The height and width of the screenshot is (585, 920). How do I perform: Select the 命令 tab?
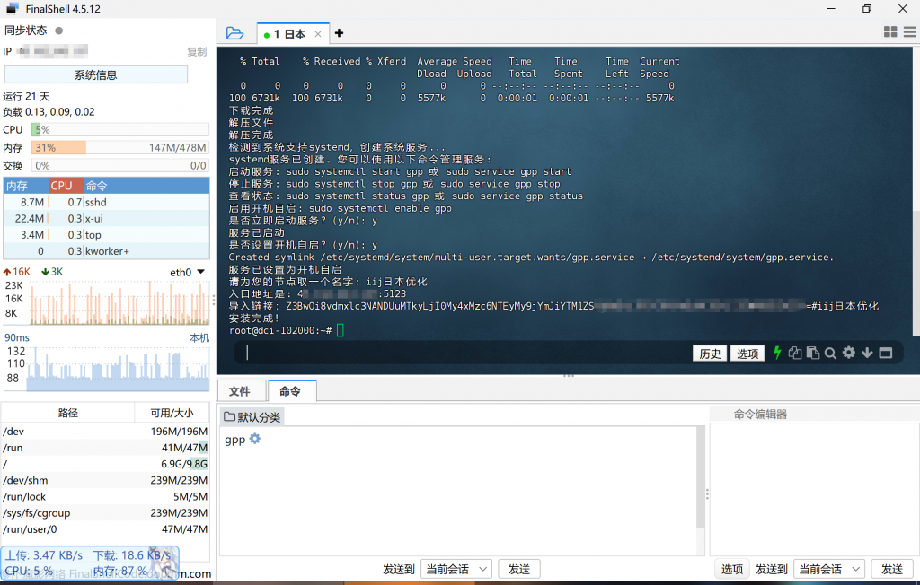click(290, 391)
